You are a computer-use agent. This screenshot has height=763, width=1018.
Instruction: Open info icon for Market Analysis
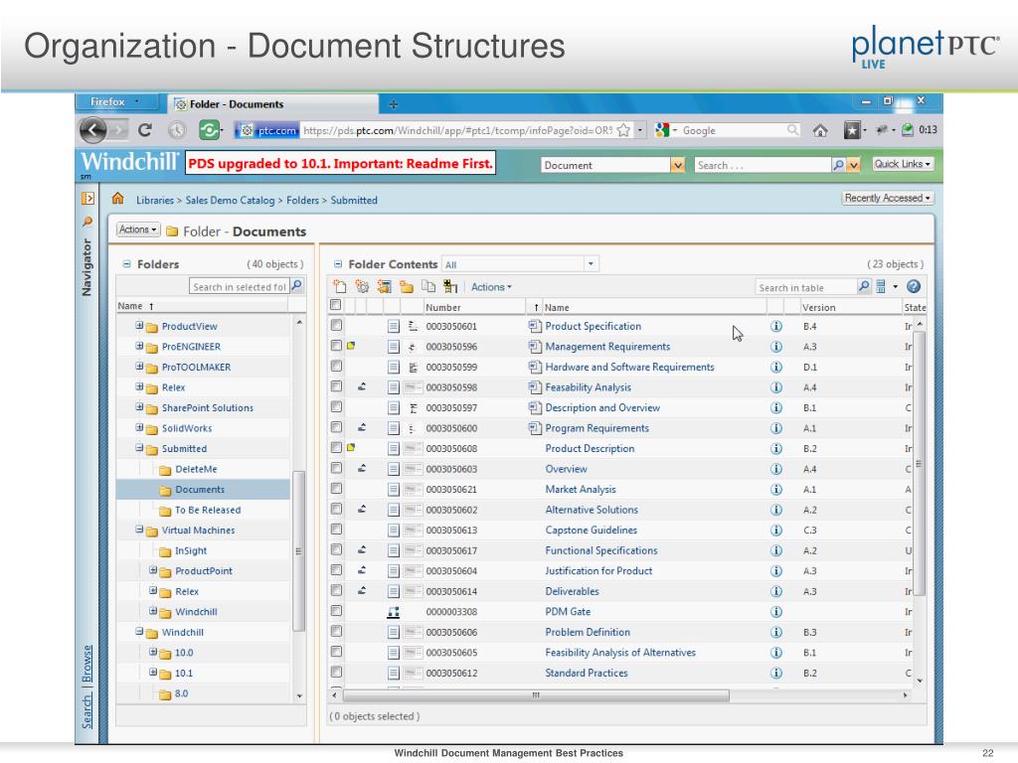pos(775,489)
